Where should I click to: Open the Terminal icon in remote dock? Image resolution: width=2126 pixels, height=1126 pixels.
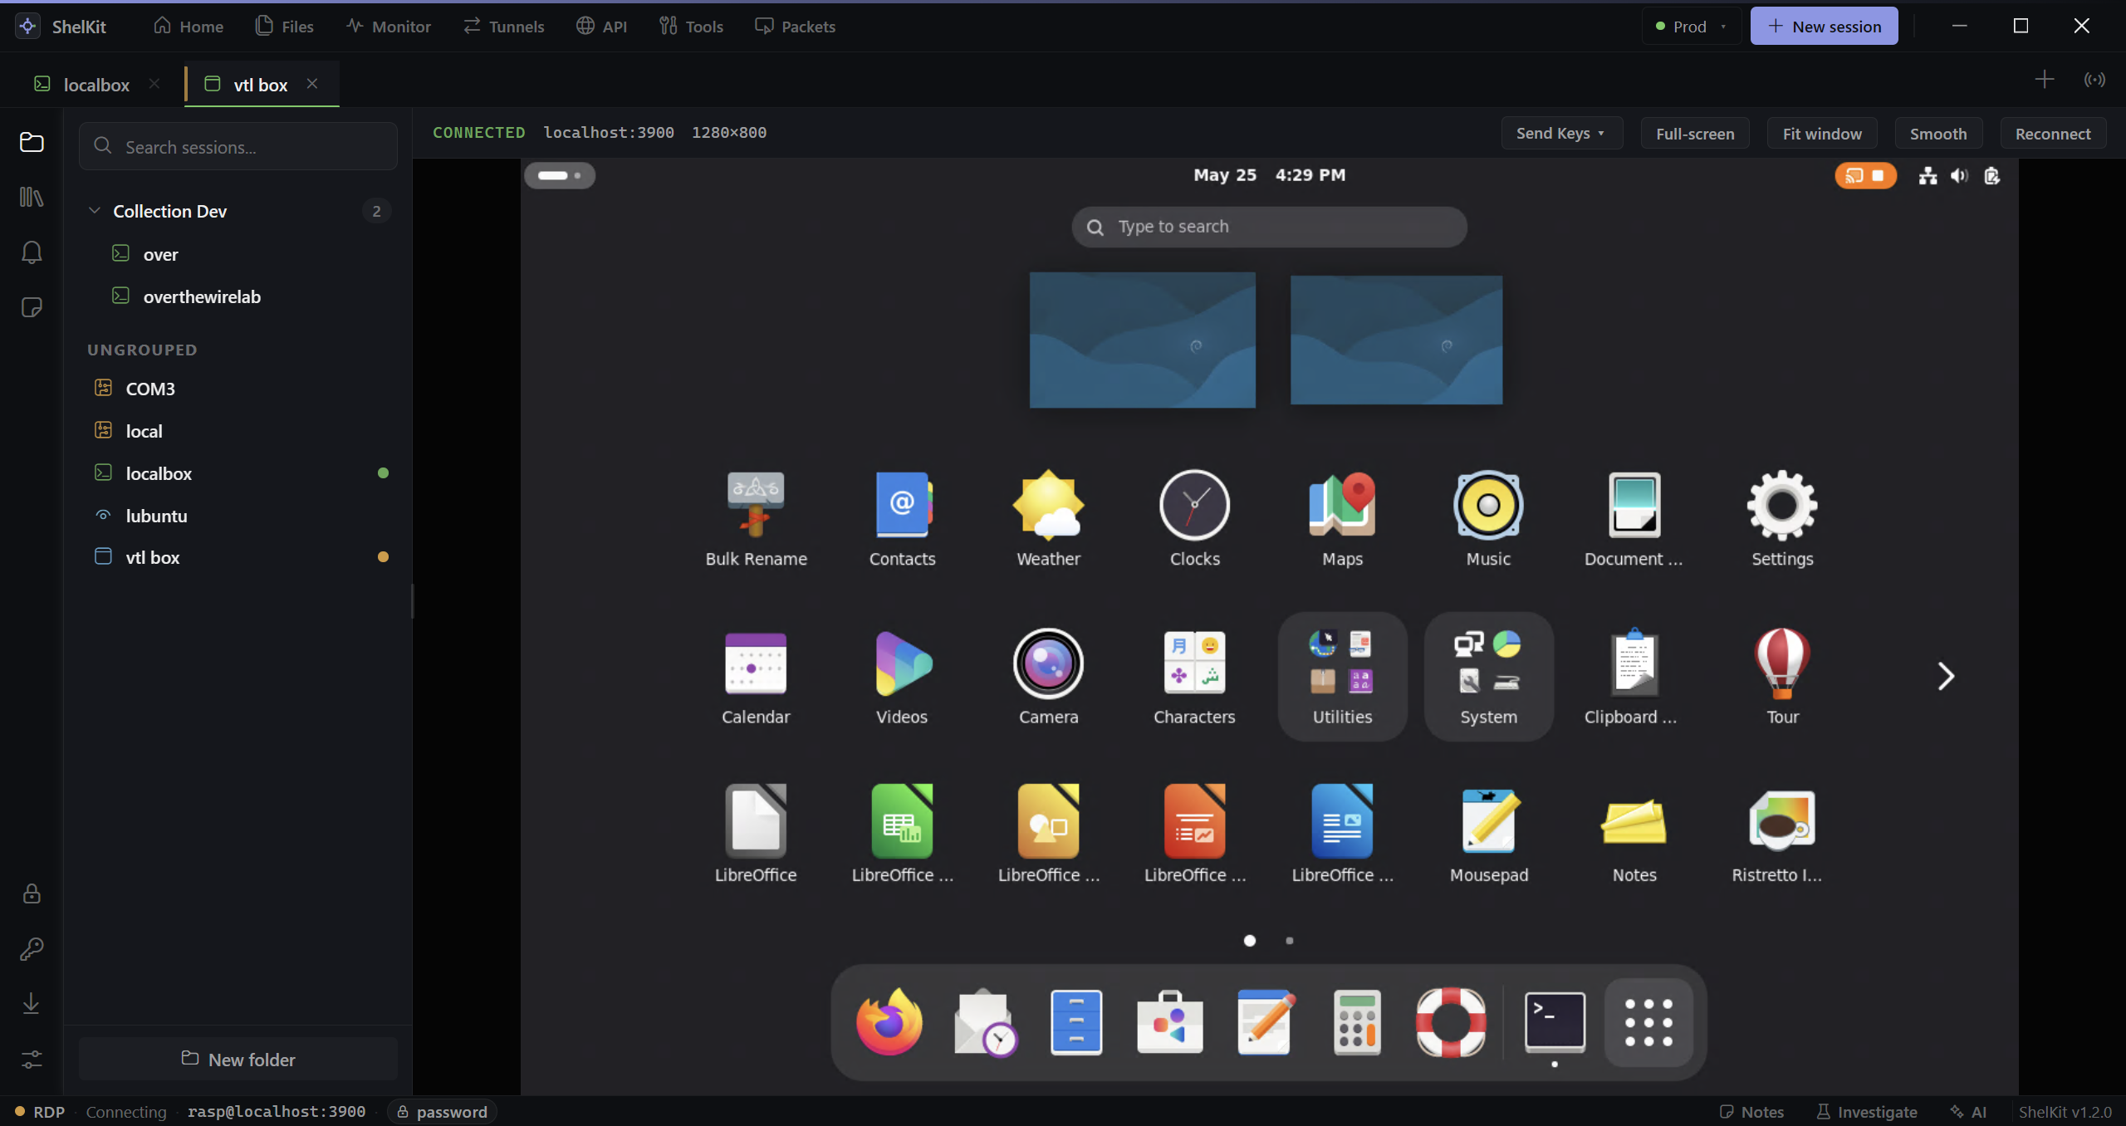coord(1555,1021)
